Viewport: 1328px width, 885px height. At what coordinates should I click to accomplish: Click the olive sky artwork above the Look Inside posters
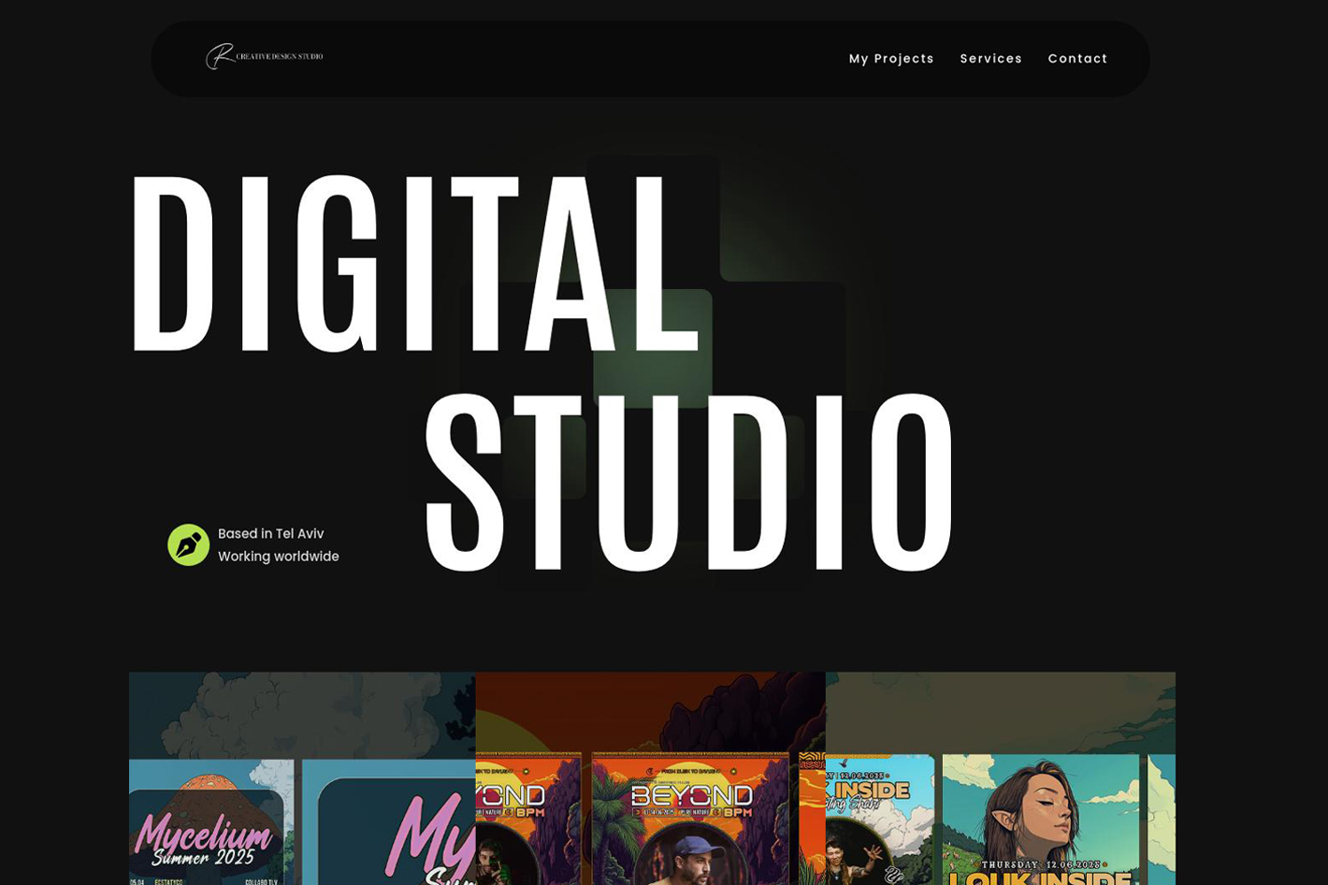999,711
